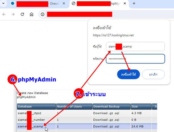Focus the password input field
Viewport: 174px width, 132px height.
coord(136,59)
